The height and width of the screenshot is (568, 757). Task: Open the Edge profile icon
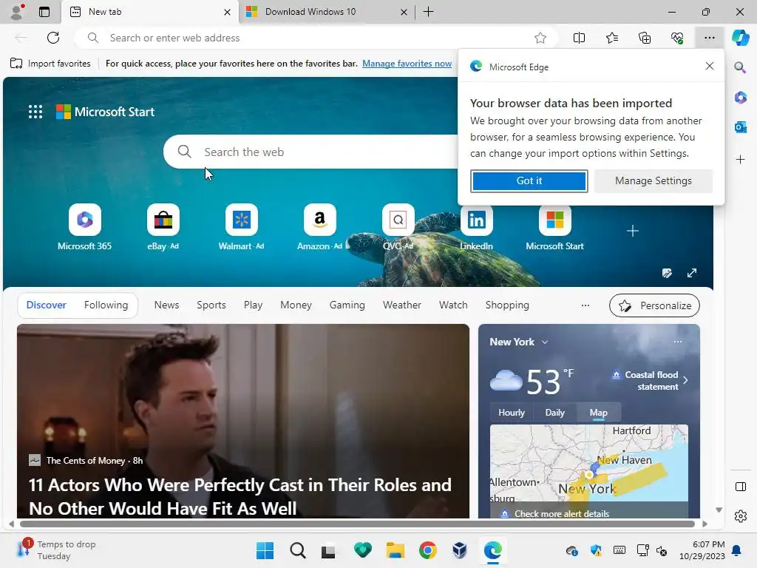[x=17, y=12]
